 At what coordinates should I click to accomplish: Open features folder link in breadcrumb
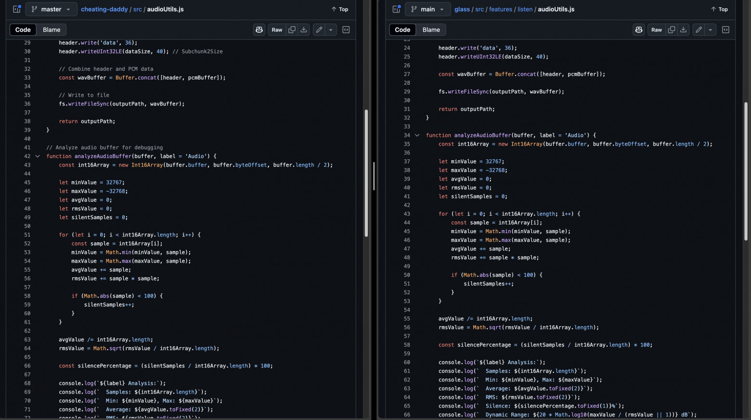coord(501,9)
